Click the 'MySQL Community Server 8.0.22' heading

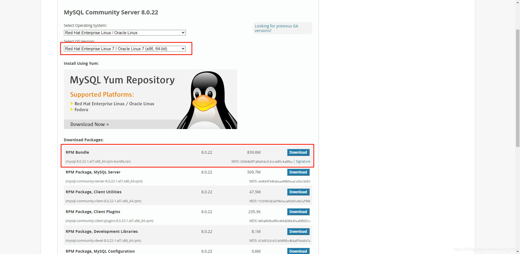click(x=111, y=12)
